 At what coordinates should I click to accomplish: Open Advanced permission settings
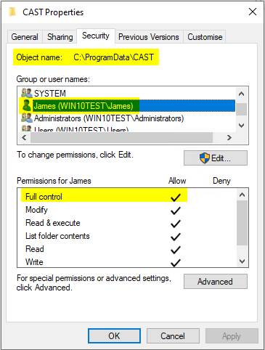point(216,282)
